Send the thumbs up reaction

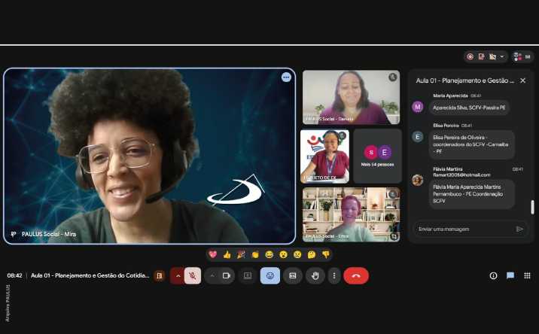227,254
